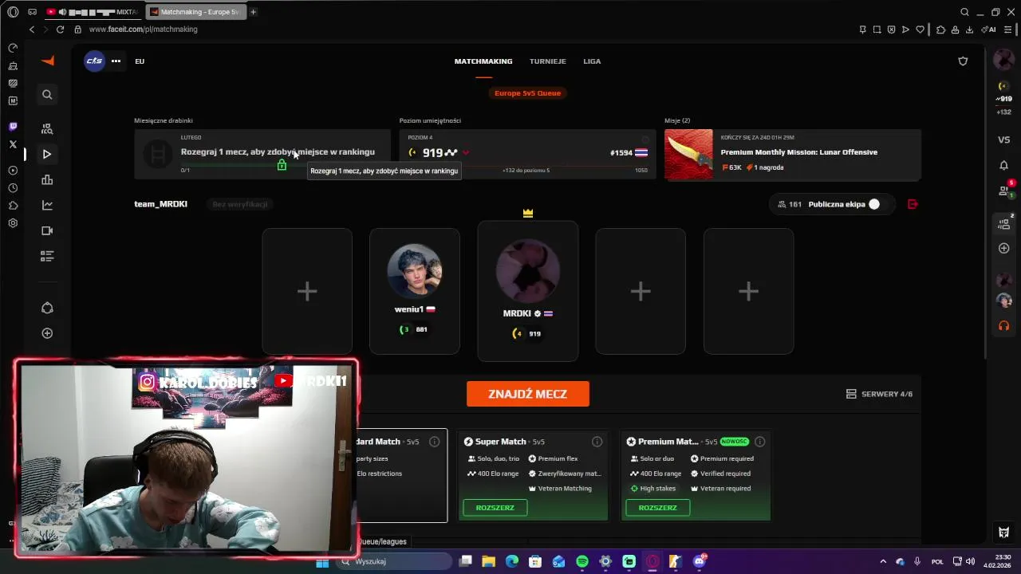Open Opera sidebar settings gear
1021x574 pixels.
click(13, 223)
